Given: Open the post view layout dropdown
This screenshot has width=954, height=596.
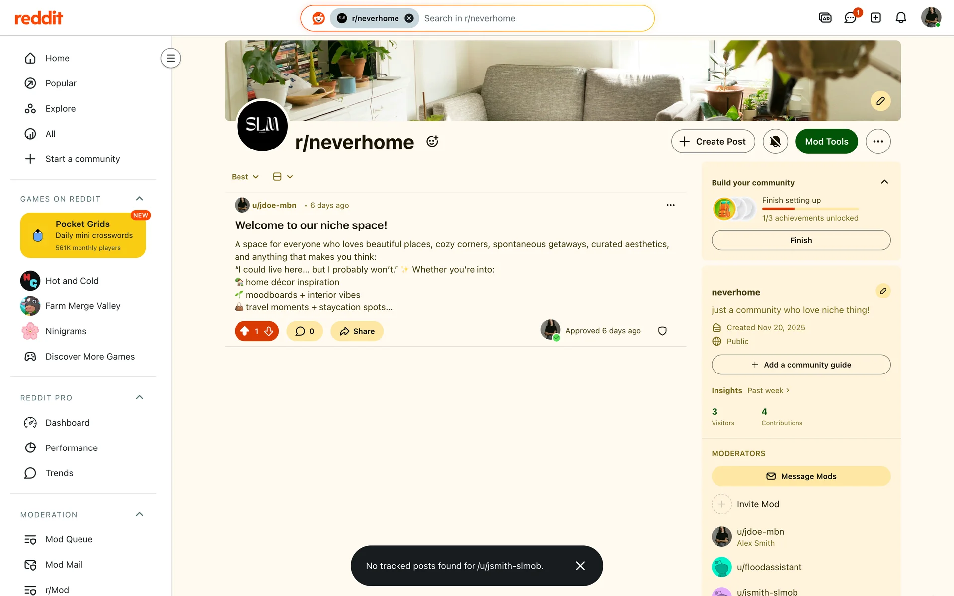Looking at the screenshot, I should click(x=283, y=177).
